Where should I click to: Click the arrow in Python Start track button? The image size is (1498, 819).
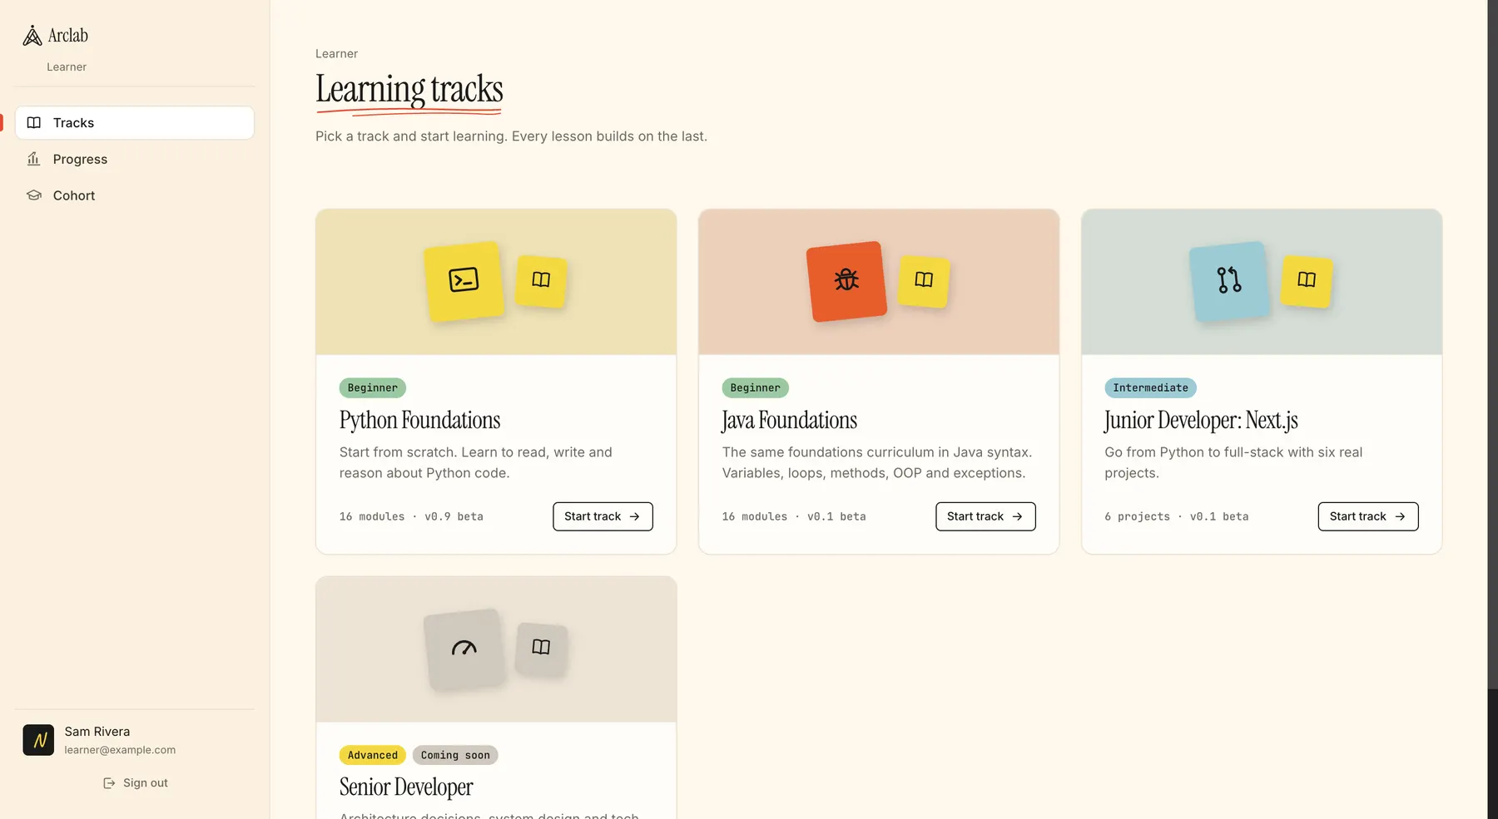coord(634,516)
